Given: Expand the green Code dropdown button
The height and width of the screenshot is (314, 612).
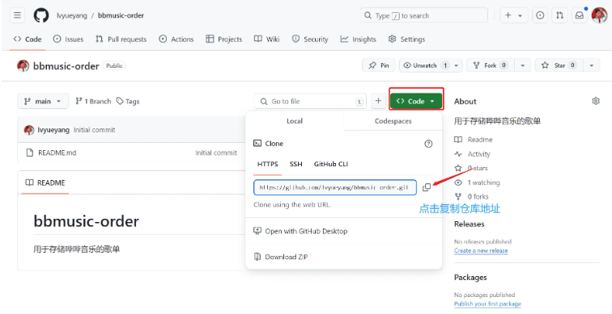Looking at the screenshot, I should coord(415,101).
